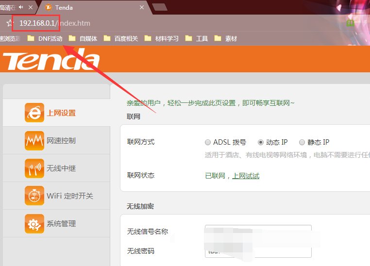Viewport: 370px width, 266px height.
Task: Close the Tenda browser tab
Action: click(142, 7)
